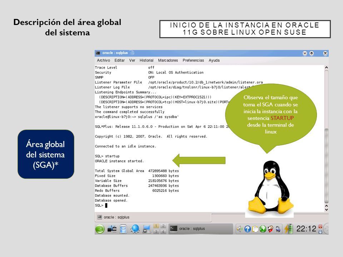This screenshot has width=343, height=257.
Task: Click 'The command completed successfully' line
Action: point(130,112)
